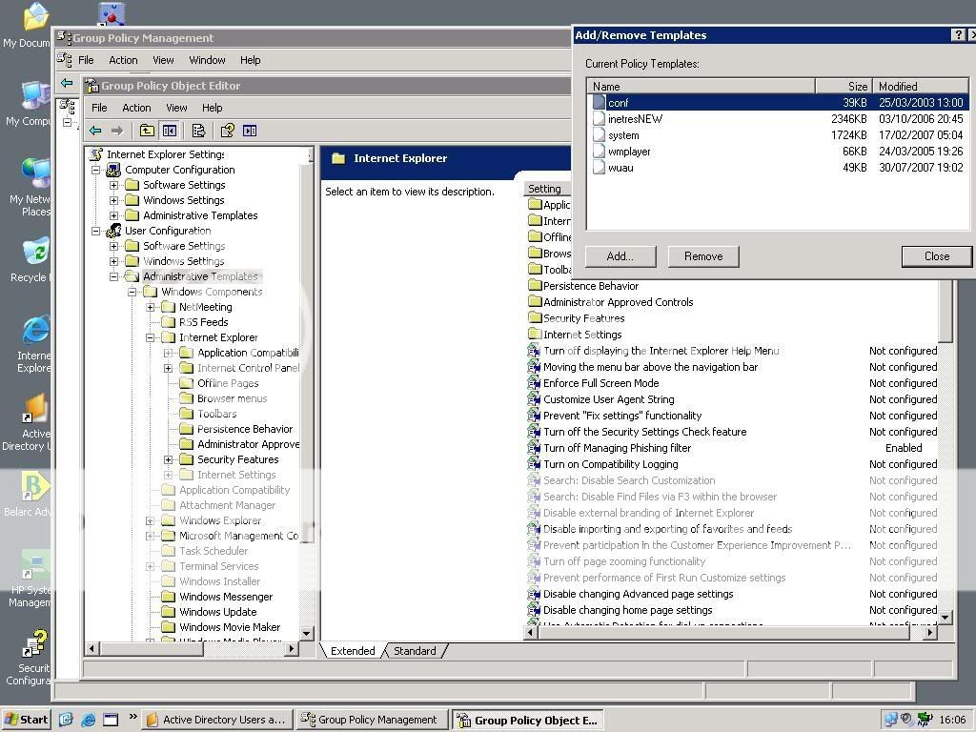Viewport: 976px width, 732px height.
Task: Click the Help toolbar icon with question mark
Action: click(x=227, y=131)
